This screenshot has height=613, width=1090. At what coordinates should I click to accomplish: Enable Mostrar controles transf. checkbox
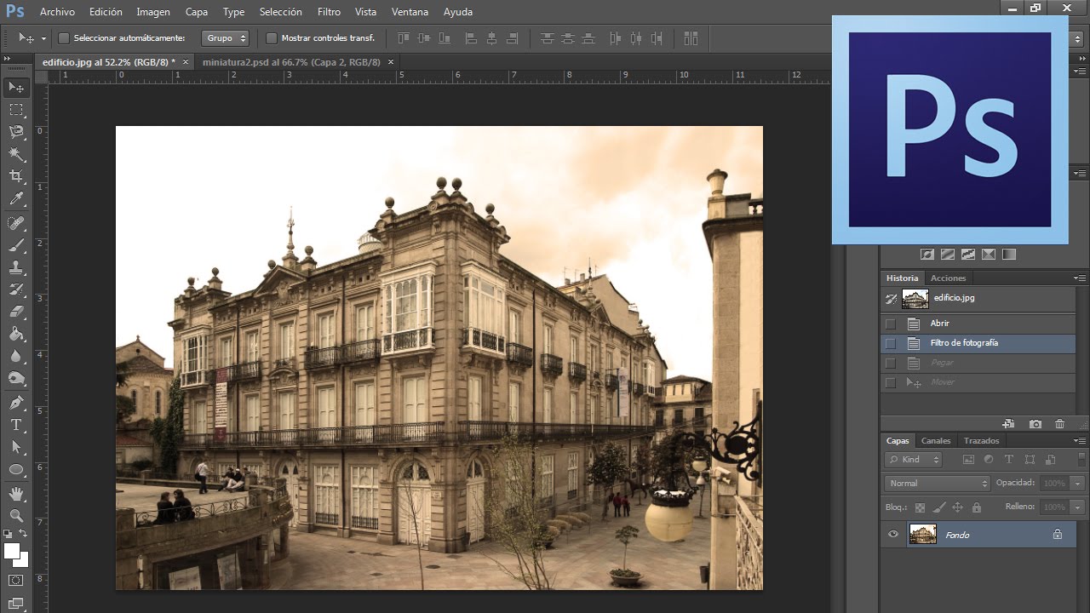[x=272, y=38]
